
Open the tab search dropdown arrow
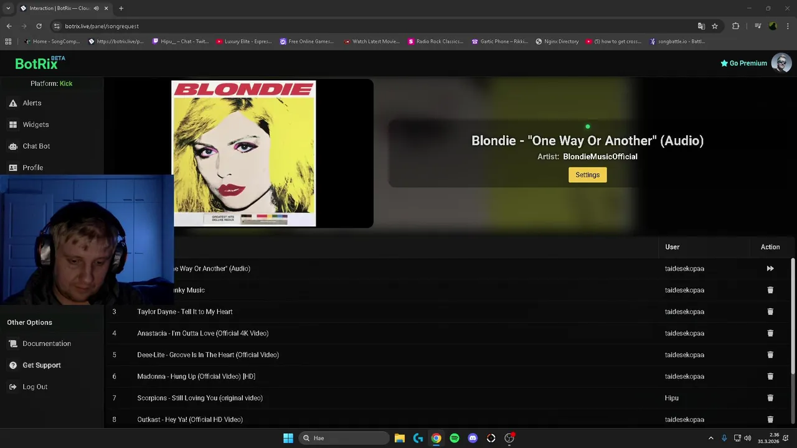[x=8, y=8]
